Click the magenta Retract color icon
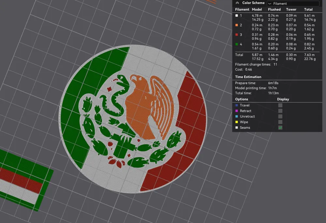This screenshot has height=223, width=326. 237,111
